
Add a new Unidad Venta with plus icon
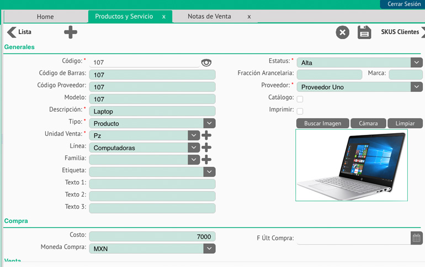(206, 135)
